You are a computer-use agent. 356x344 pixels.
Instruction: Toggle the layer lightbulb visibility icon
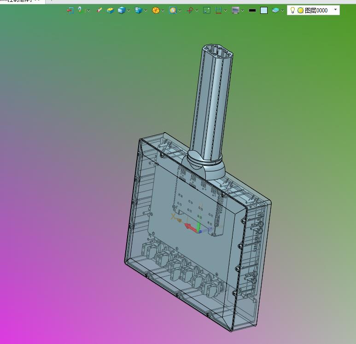[292, 10]
